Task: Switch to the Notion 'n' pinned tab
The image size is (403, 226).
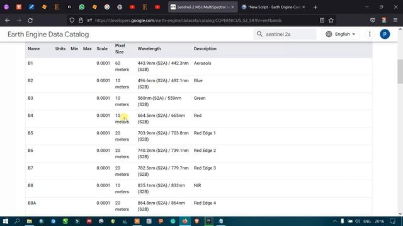Action: coord(69,7)
